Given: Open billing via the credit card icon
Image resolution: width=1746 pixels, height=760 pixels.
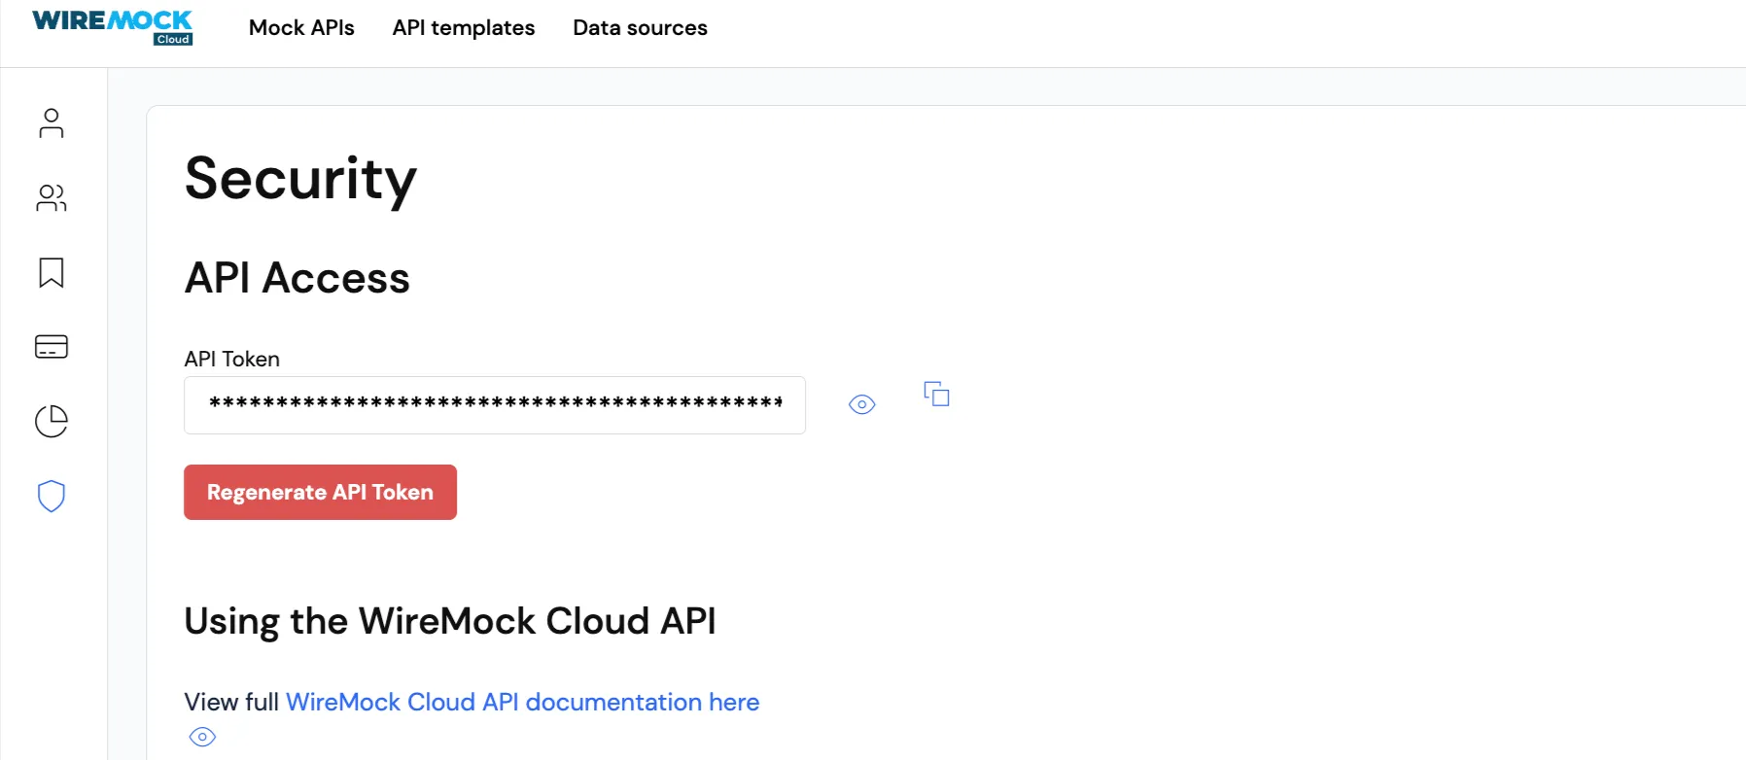Looking at the screenshot, I should click(x=52, y=347).
